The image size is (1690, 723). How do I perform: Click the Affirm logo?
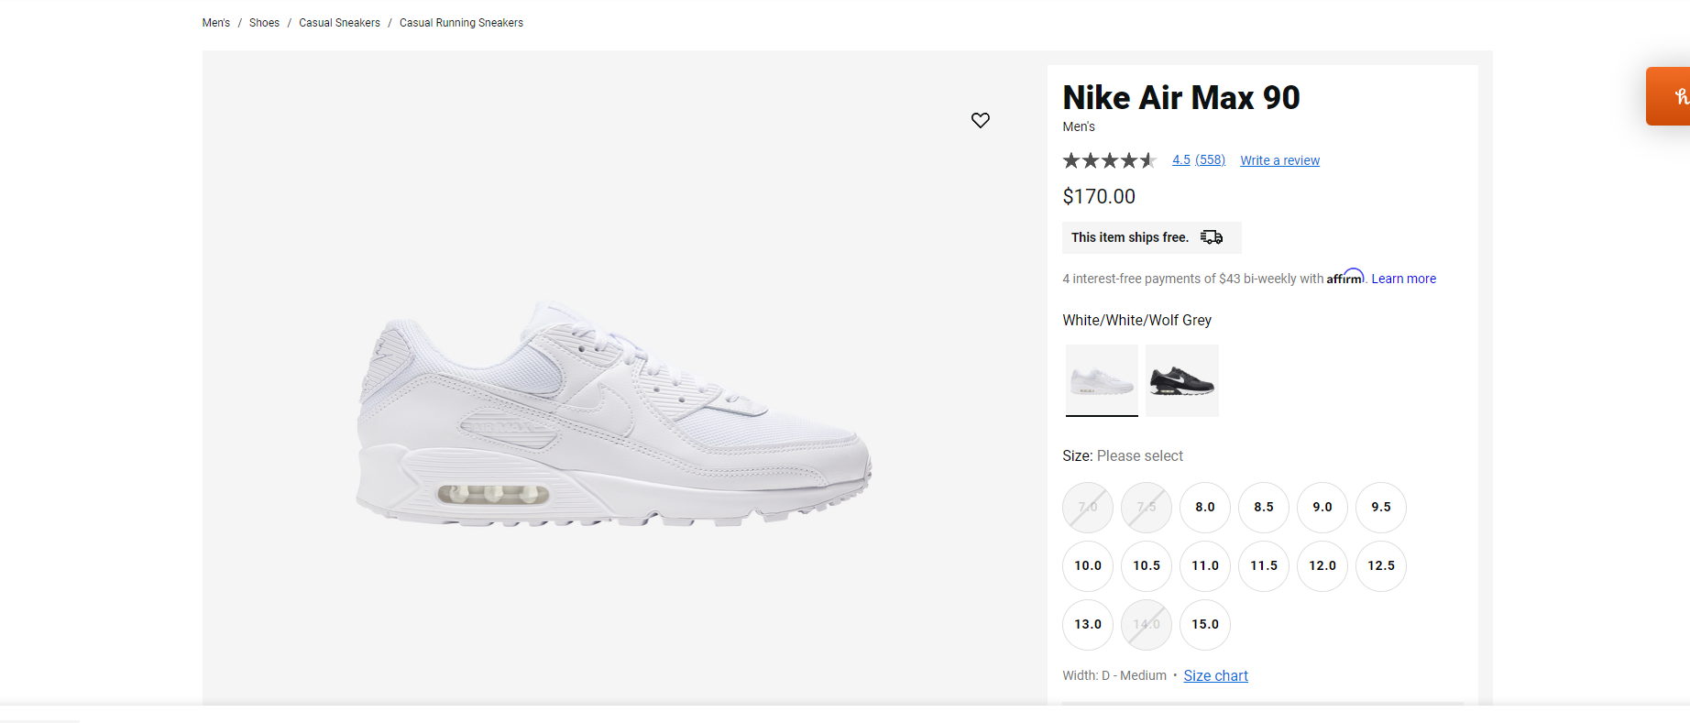1344,277
